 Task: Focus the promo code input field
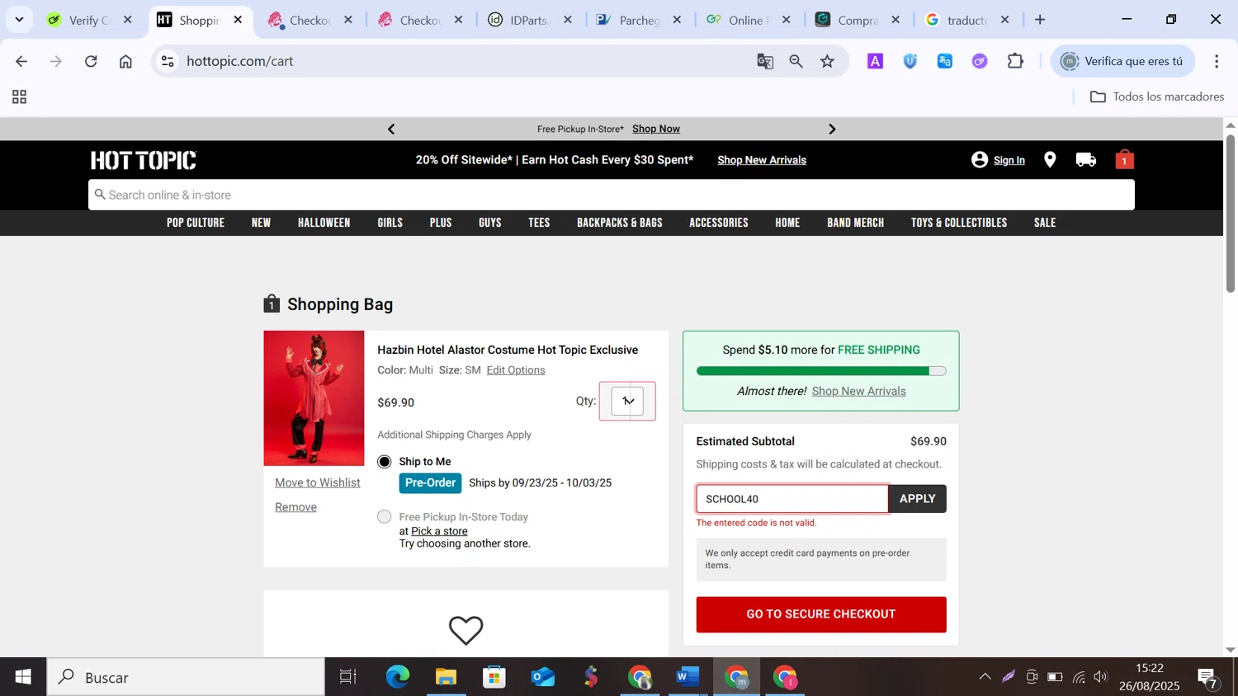click(x=792, y=499)
